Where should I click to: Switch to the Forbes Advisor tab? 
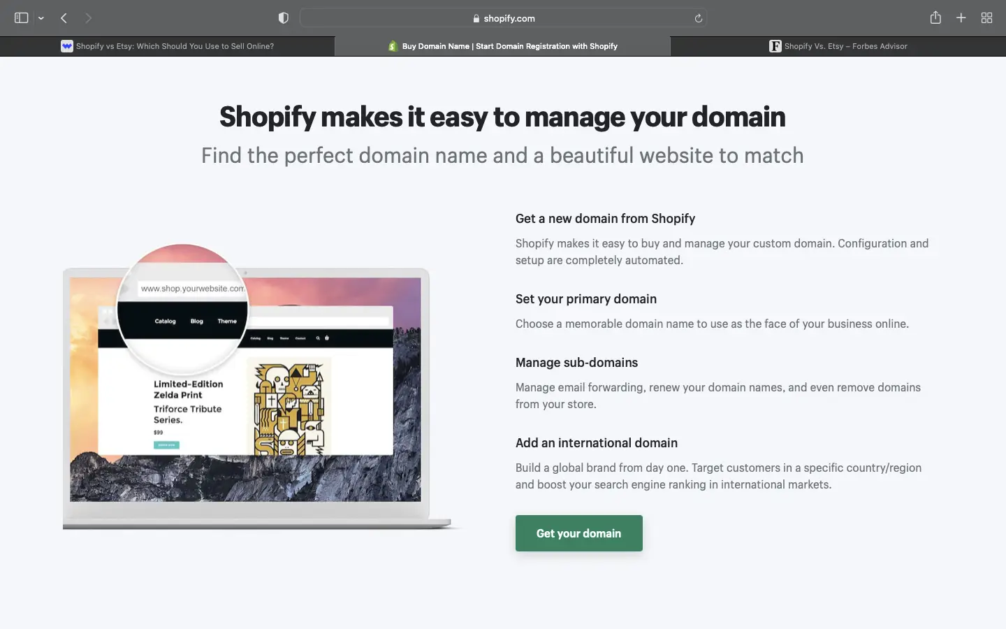coord(838,46)
